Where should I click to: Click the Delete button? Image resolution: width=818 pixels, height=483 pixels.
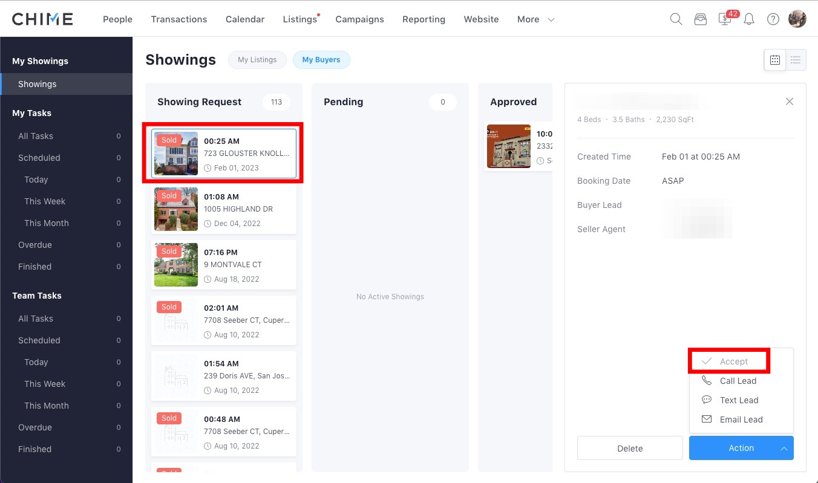(x=630, y=448)
